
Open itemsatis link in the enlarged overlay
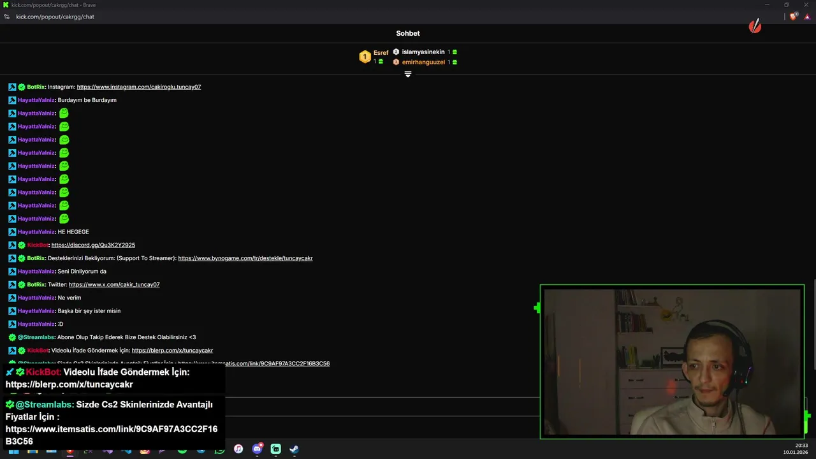(112, 435)
